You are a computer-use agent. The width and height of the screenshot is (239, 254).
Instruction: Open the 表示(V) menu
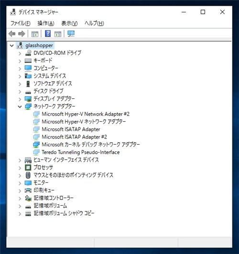tap(69, 23)
